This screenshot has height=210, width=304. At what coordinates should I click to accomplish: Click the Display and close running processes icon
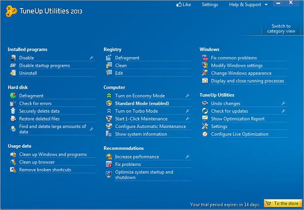coord(205,80)
